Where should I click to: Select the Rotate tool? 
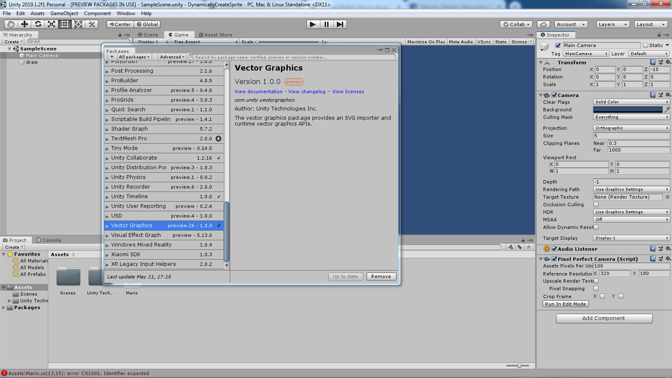(x=38, y=24)
